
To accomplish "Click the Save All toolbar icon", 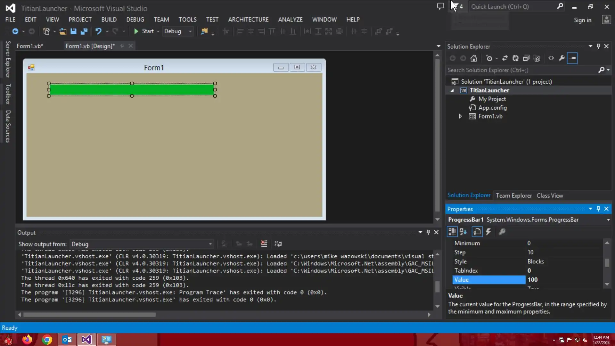I will 84,31.
